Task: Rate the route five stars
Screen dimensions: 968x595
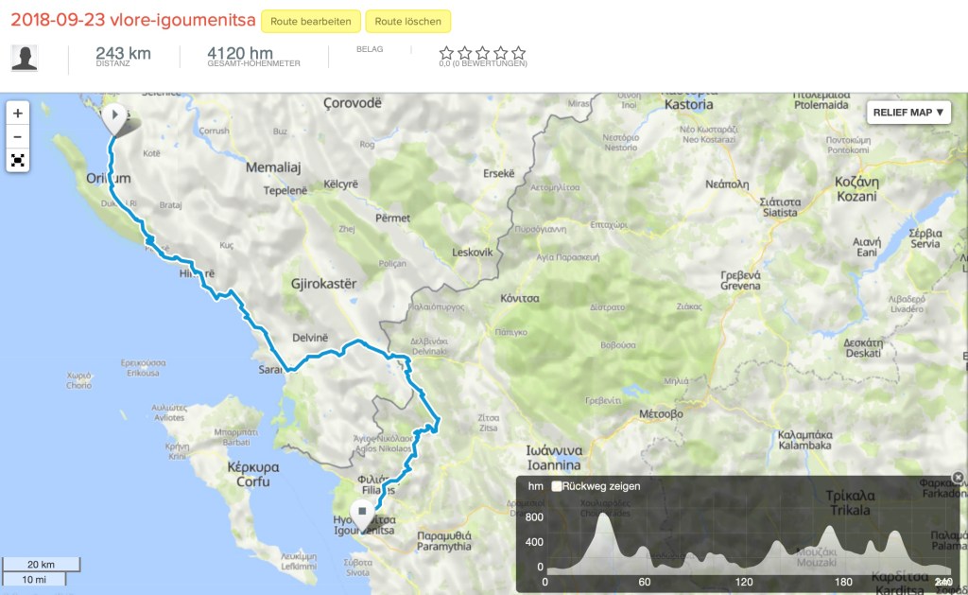Action: (518, 54)
